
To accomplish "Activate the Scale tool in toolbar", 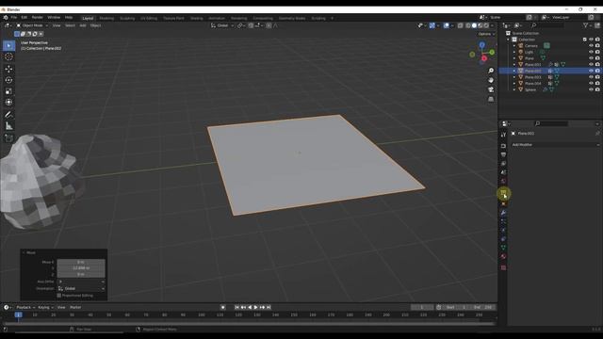I will (x=8, y=91).
